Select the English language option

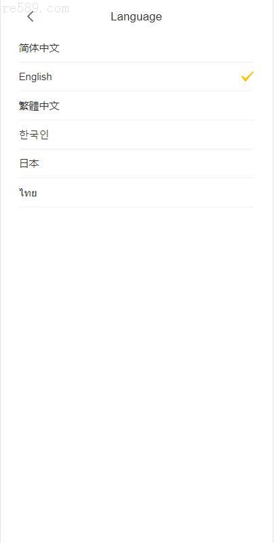coord(136,77)
